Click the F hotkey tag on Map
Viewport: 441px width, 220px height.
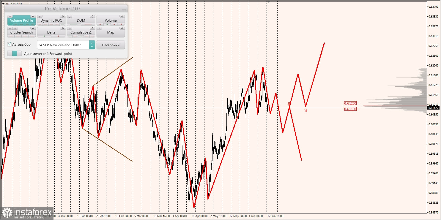click(x=99, y=29)
